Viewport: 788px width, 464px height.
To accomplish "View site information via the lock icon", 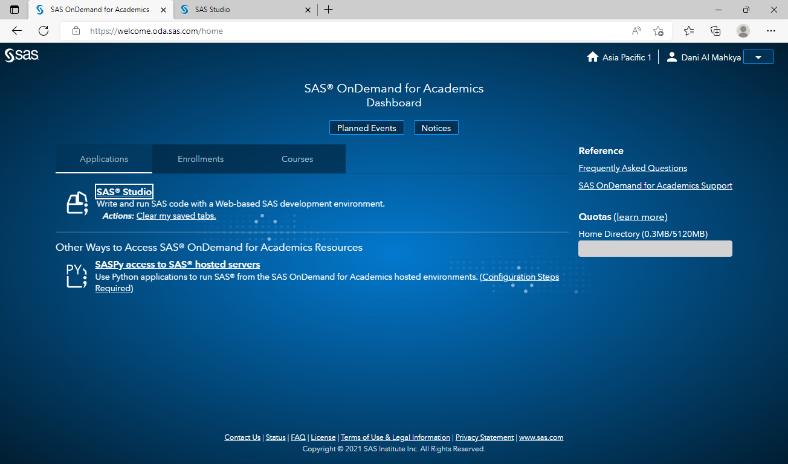I will click(x=76, y=31).
